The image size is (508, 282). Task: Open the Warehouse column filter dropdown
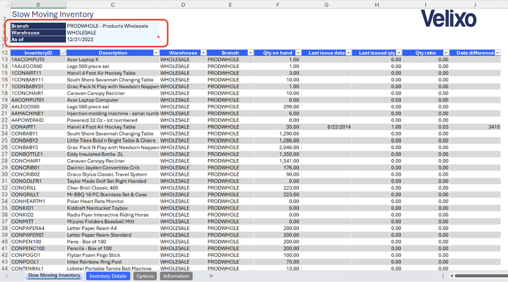click(203, 53)
